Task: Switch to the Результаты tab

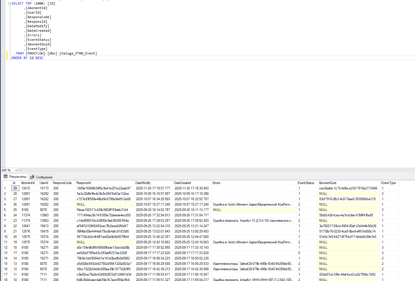Action: 15,177
